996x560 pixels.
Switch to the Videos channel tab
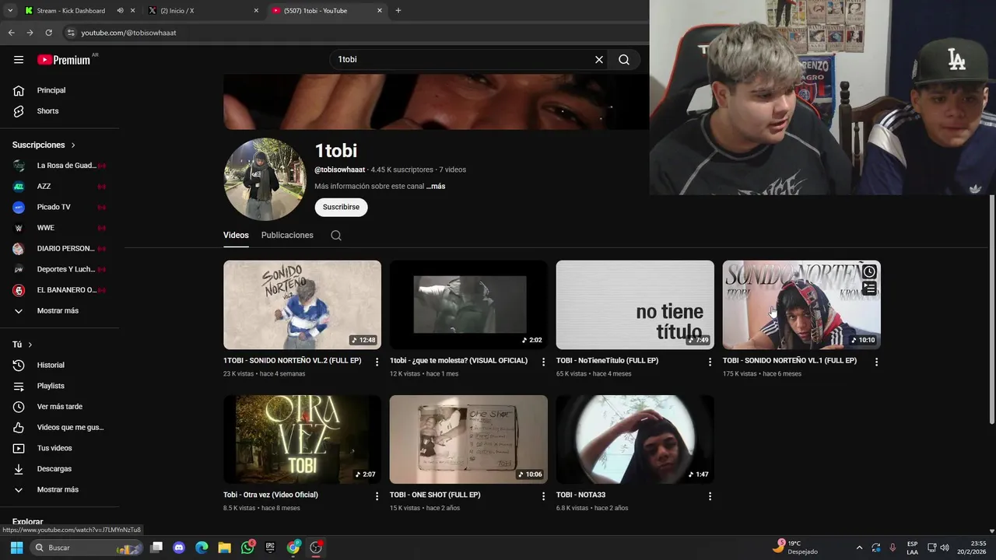tap(236, 236)
